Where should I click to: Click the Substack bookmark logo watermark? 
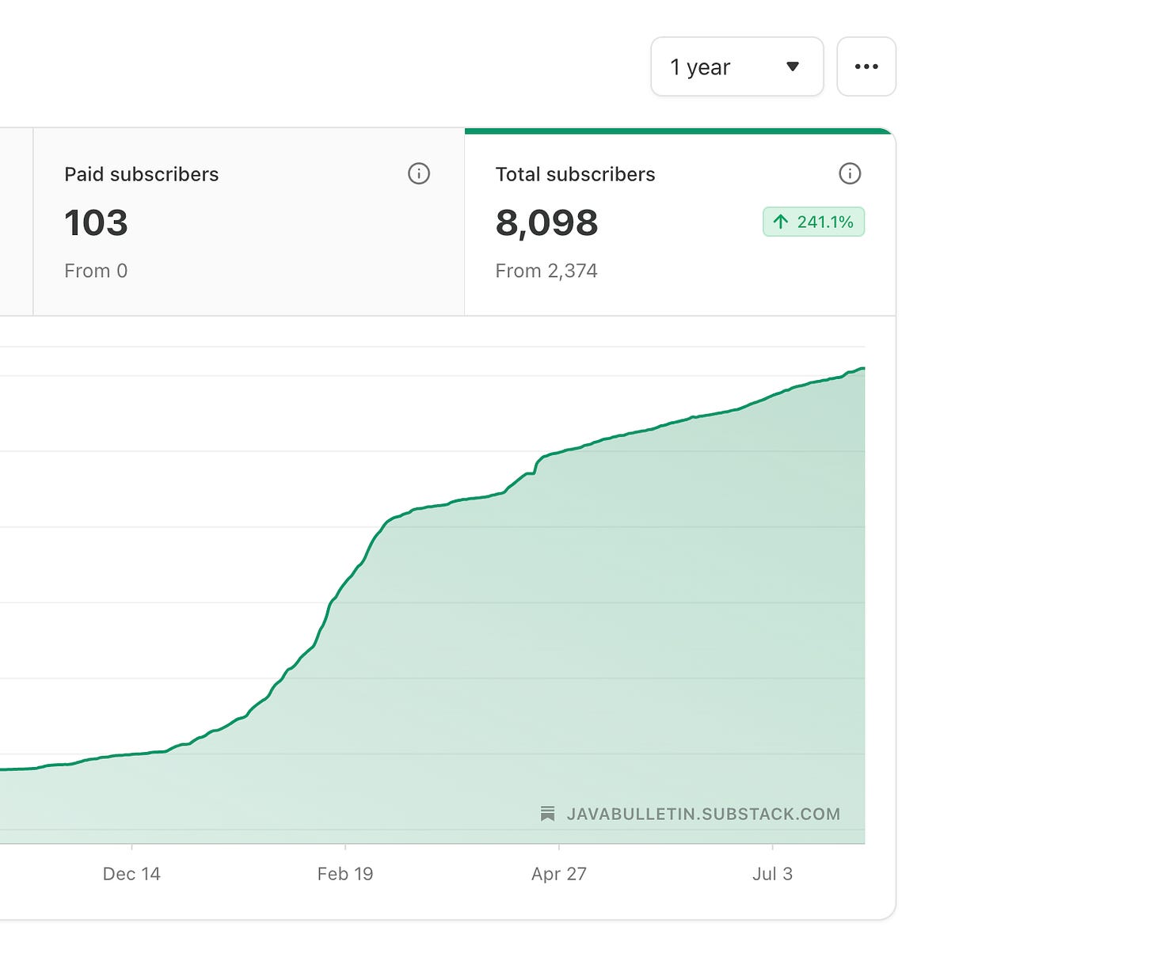click(x=547, y=814)
